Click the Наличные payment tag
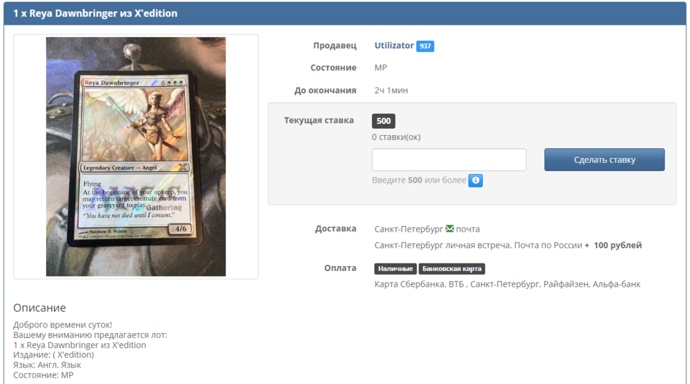 [395, 269]
